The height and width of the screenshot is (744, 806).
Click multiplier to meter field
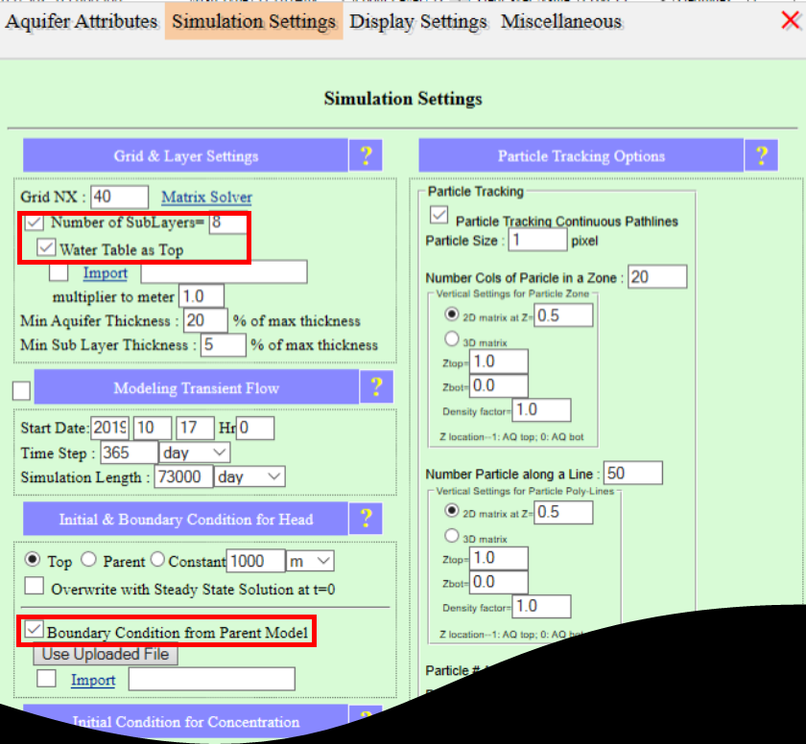point(201,297)
